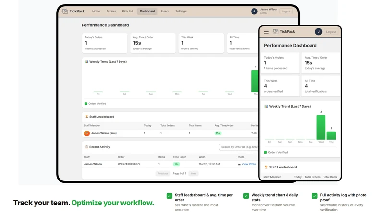This screenshot has width=384, height=216.
Task: Click the clipboard icon beside Recent Activity
Action: [x=87, y=147]
